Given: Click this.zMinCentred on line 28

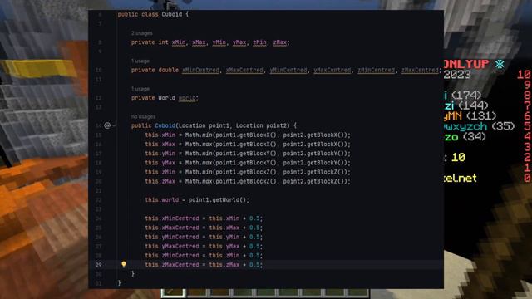Looking at the screenshot, I should tap(172, 256).
